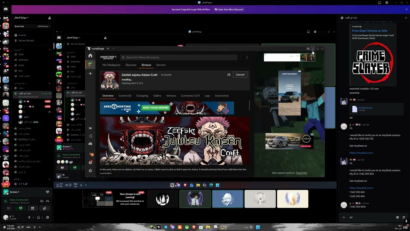This screenshot has width=410, height=231.
Task: Open Windows Start button on taskbar
Action: point(258,227)
